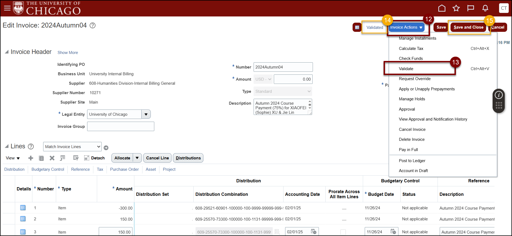Choose Cancel Invoice in the menu
512x236 pixels.
click(x=412, y=129)
